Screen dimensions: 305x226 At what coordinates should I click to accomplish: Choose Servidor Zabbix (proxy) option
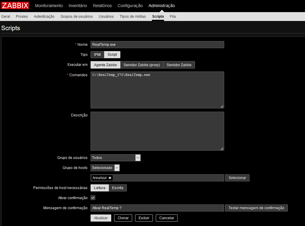coord(142,65)
